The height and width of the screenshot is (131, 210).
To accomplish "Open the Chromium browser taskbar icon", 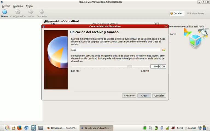I will pos(27,128).
